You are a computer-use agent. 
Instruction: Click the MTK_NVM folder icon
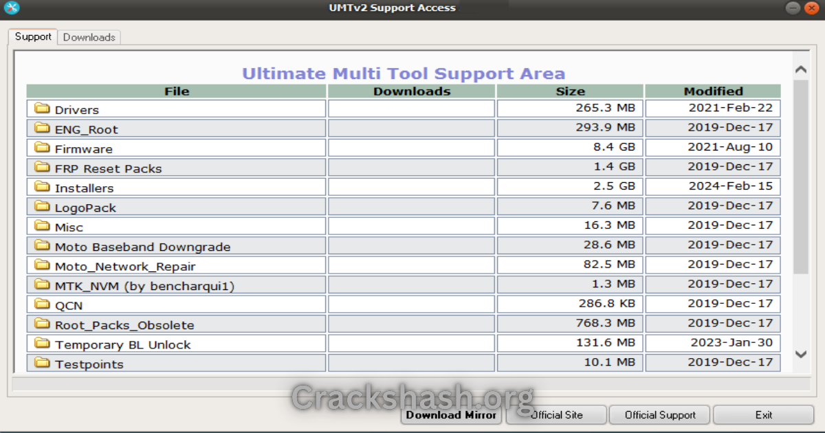tap(43, 285)
